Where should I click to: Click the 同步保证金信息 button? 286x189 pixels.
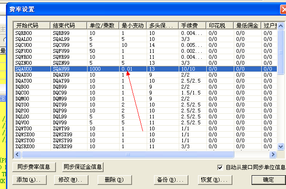click(83, 167)
